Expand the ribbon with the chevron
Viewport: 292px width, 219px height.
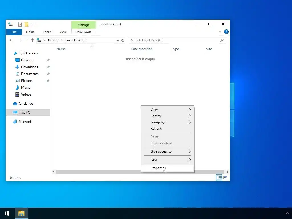point(220,32)
